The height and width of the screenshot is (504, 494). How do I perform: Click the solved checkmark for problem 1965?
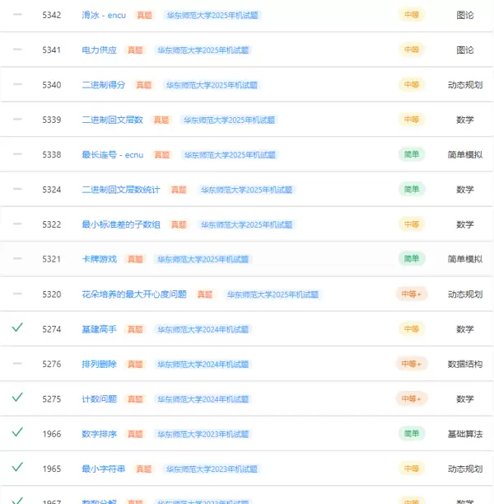17,468
